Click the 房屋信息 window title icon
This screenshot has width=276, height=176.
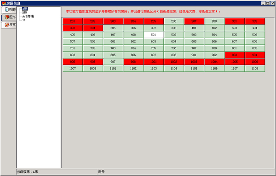(4, 3)
